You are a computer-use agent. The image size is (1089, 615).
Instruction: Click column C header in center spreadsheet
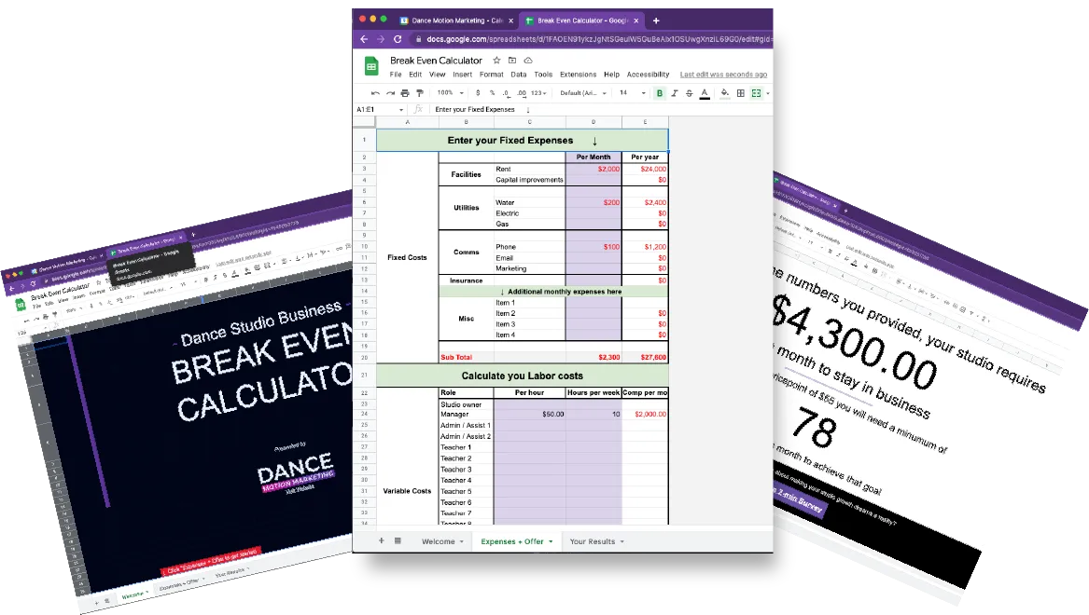tap(530, 122)
